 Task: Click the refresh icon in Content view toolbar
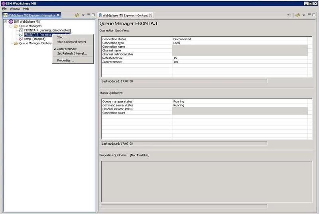pyautogui.click(x=297, y=15)
